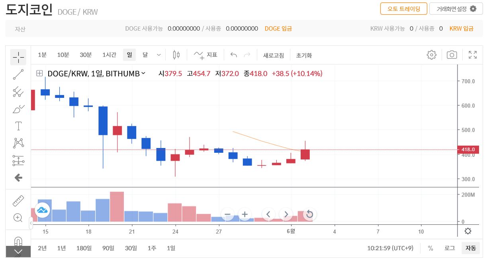The height and width of the screenshot is (259, 489).
Task: Expand the hidden toolbar chevron at bottom left
Action: [x=18, y=251]
